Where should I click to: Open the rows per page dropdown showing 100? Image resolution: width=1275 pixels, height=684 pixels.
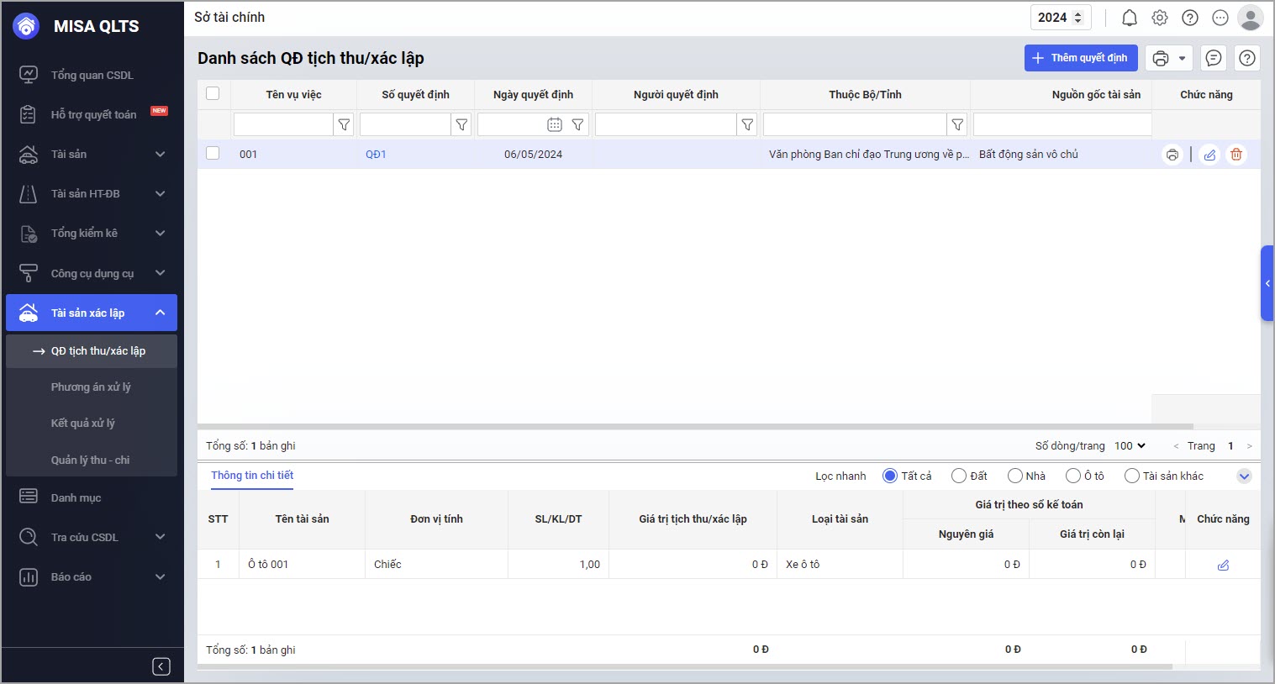(x=1130, y=446)
